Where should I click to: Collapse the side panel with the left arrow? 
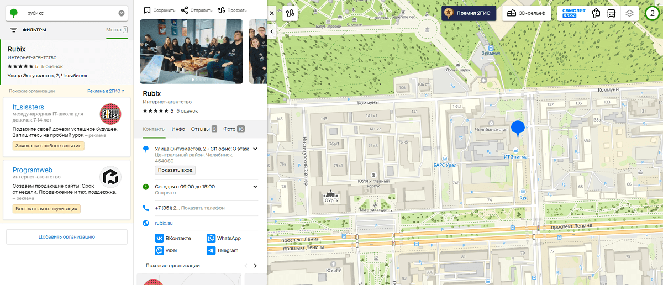(x=272, y=32)
